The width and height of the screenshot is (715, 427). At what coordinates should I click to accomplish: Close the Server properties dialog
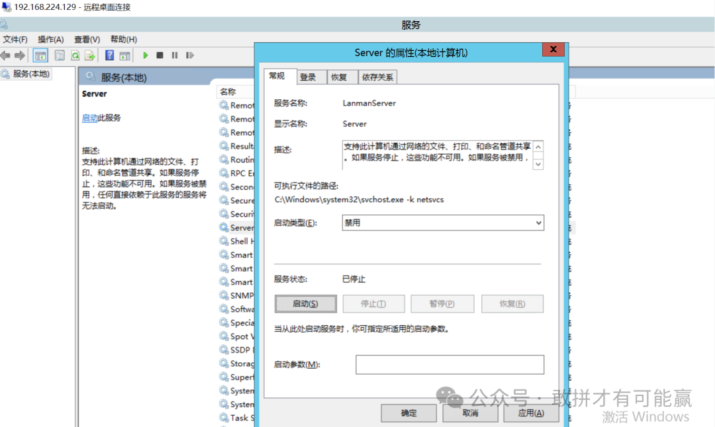click(x=553, y=49)
